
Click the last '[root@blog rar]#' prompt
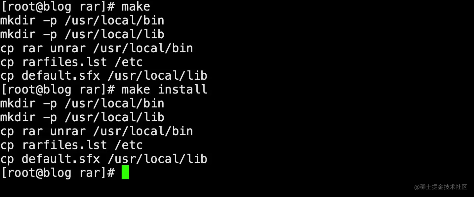pos(58,173)
